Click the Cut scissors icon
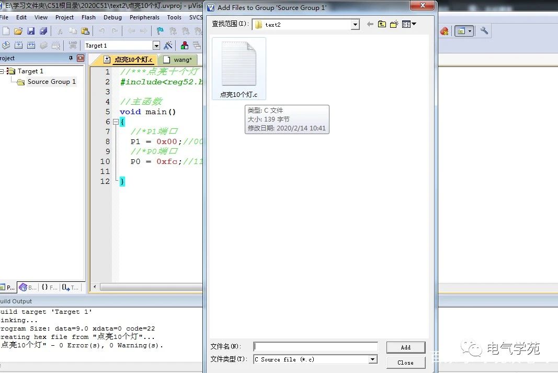558x373 pixels. coord(60,31)
